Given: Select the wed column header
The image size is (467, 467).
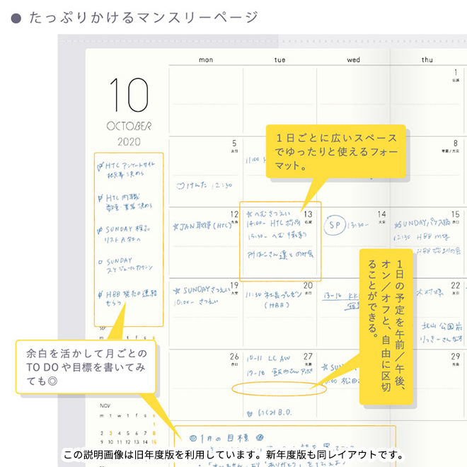Looking at the screenshot, I should (353, 60).
